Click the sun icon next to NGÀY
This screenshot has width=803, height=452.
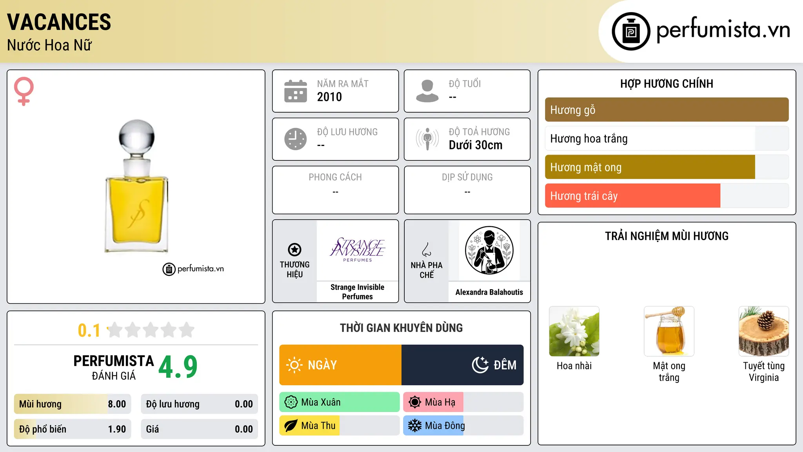coord(294,365)
